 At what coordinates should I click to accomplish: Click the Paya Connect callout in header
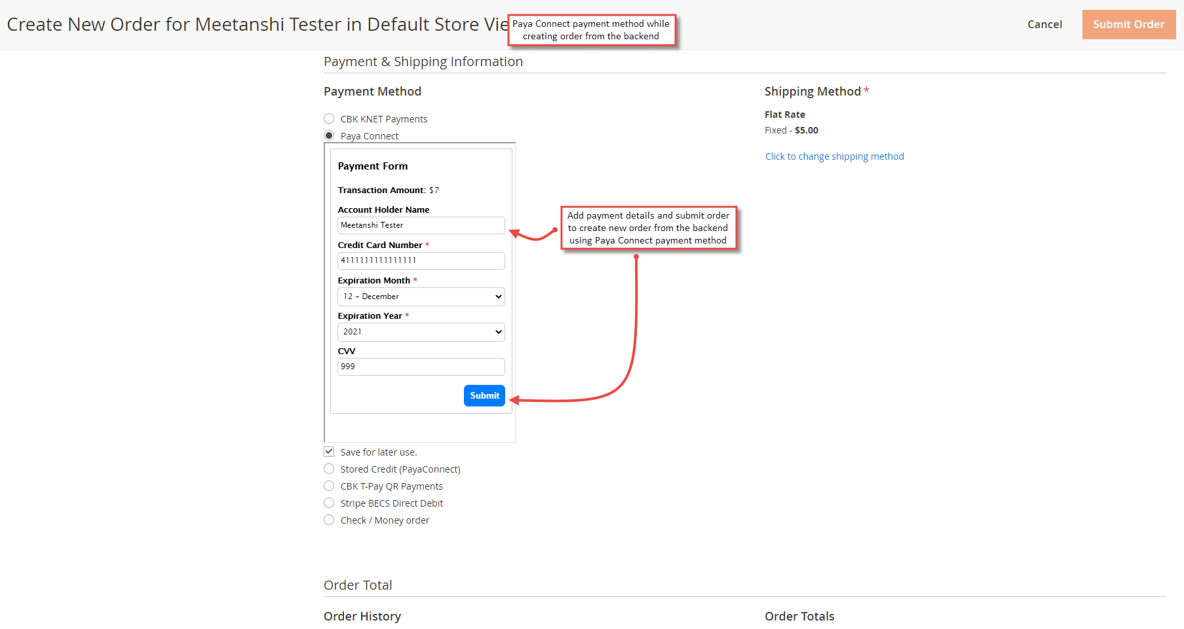591,30
